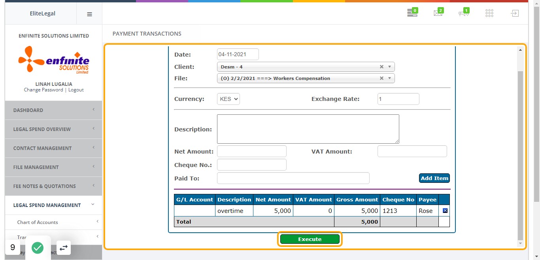Select the Payment Transactions tab
The height and width of the screenshot is (260, 540).
(x=147, y=34)
